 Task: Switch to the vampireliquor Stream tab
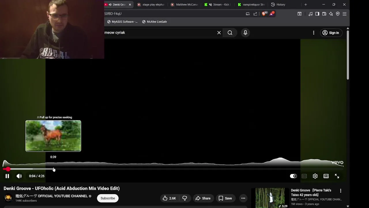pyautogui.click(x=252, y=5)
